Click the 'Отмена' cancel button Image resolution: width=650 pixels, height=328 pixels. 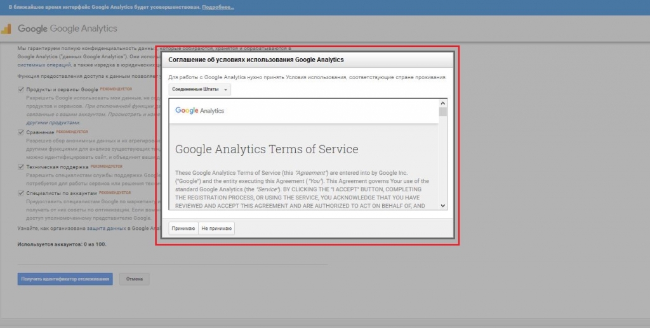pyautogui.click(x=135, y=279)
